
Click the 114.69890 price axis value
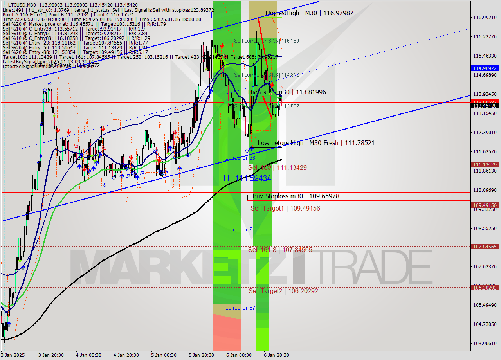(485, 75)
